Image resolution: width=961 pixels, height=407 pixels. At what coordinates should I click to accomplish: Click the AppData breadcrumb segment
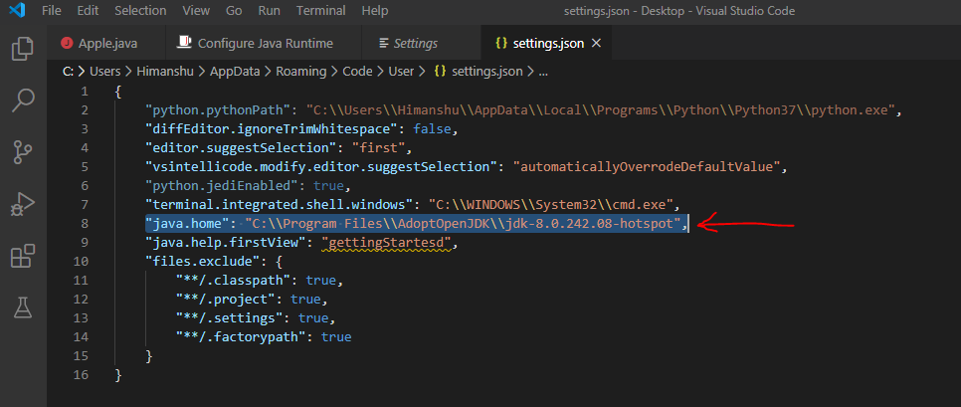click(x=235, y=71)
